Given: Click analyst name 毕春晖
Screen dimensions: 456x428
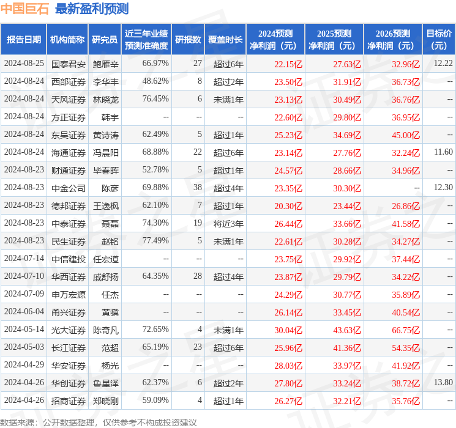Looking at the screenshot, I should click(106, 170).
